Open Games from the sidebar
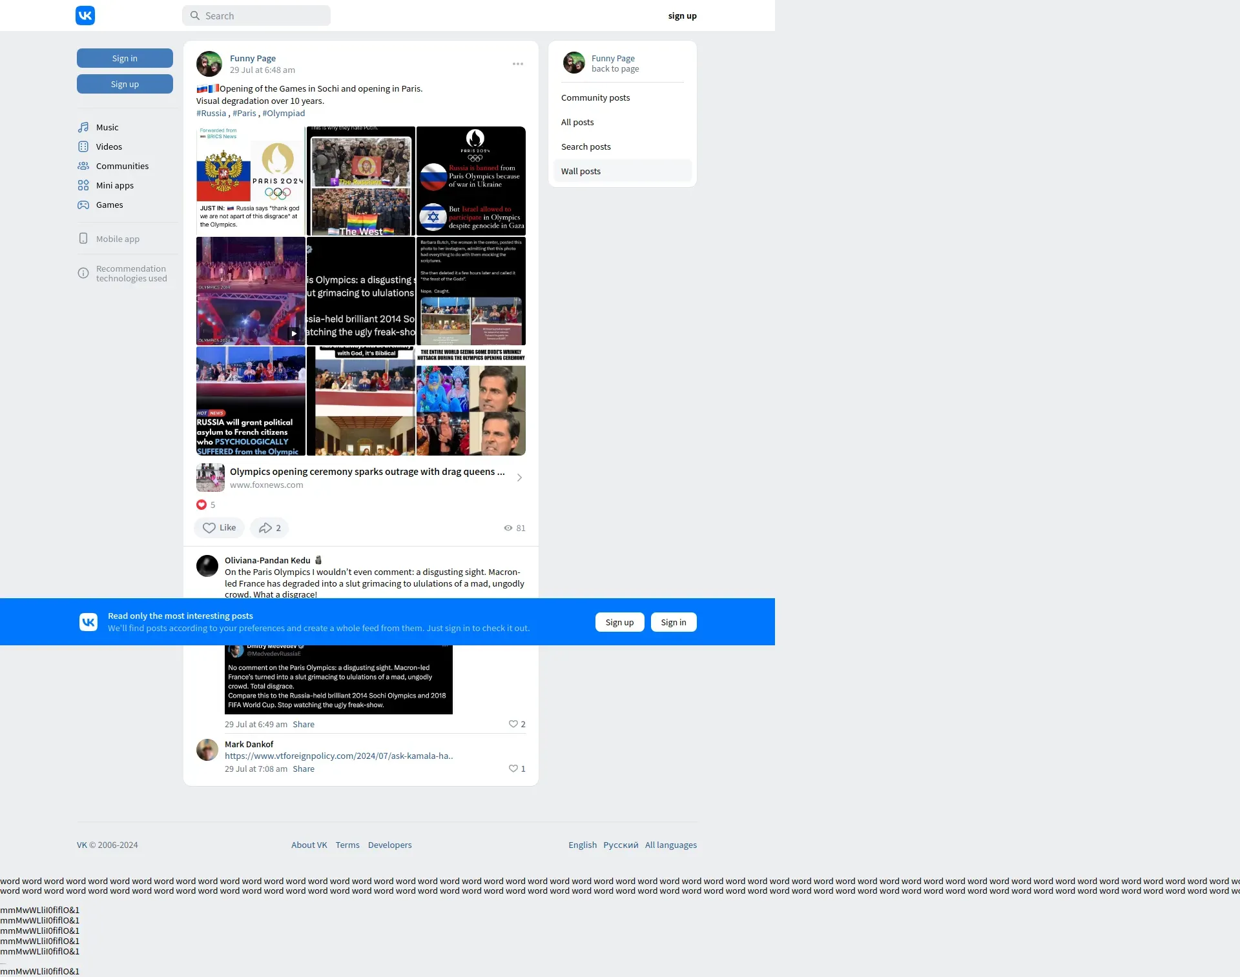This screenshot has height=977, width=1240. pos(109,205)
